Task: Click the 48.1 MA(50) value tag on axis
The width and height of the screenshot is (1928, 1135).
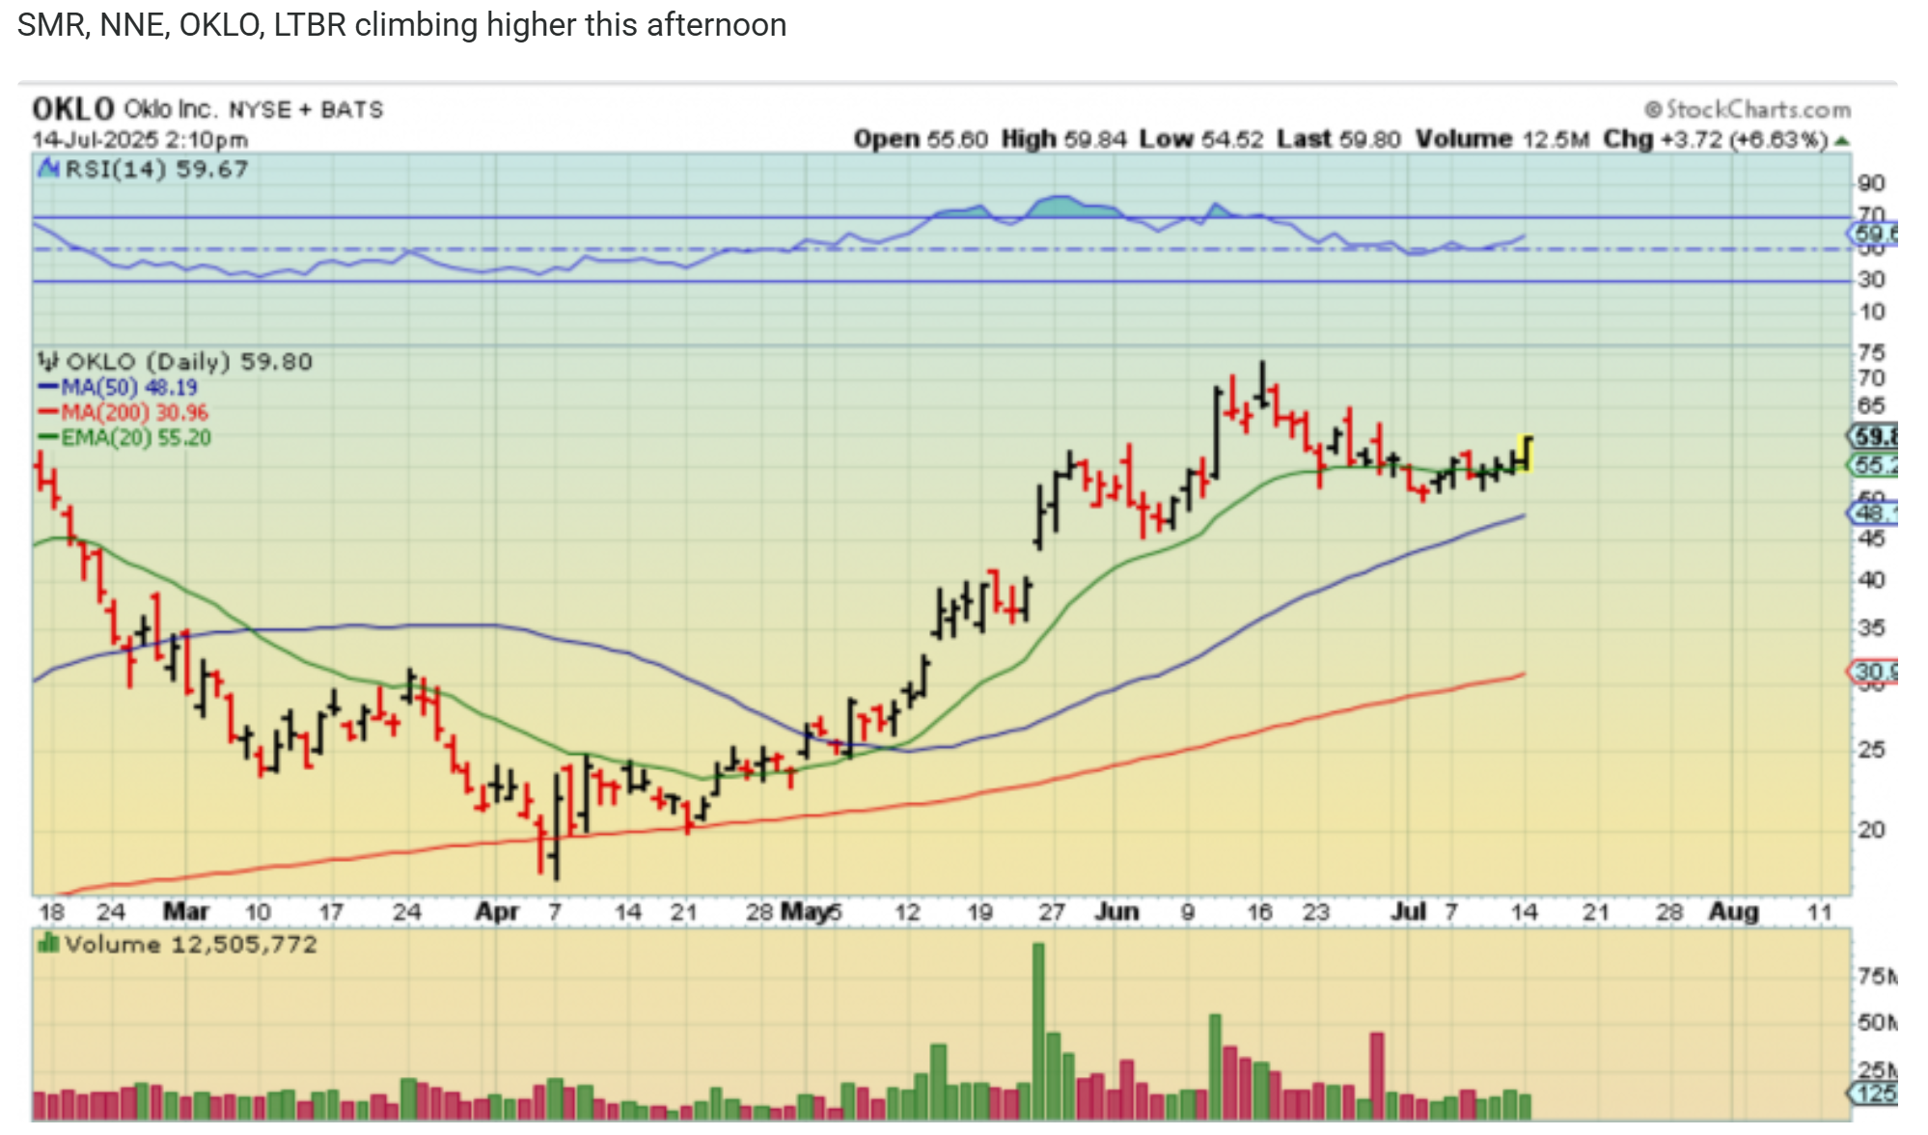Action: 1875,512
